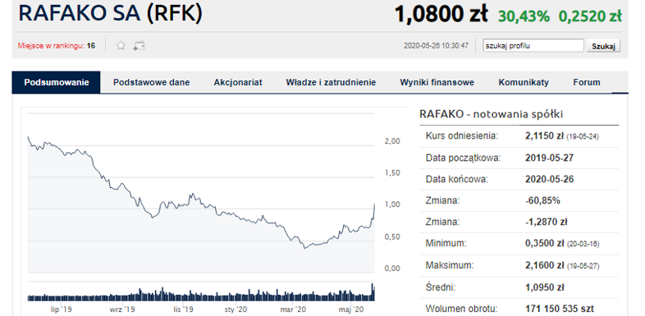
Task: Click the Szukaj button
Action: click(603, 46)
